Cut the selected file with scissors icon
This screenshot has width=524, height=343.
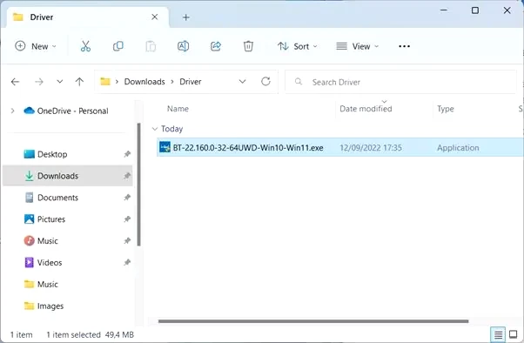coord(85,46)
